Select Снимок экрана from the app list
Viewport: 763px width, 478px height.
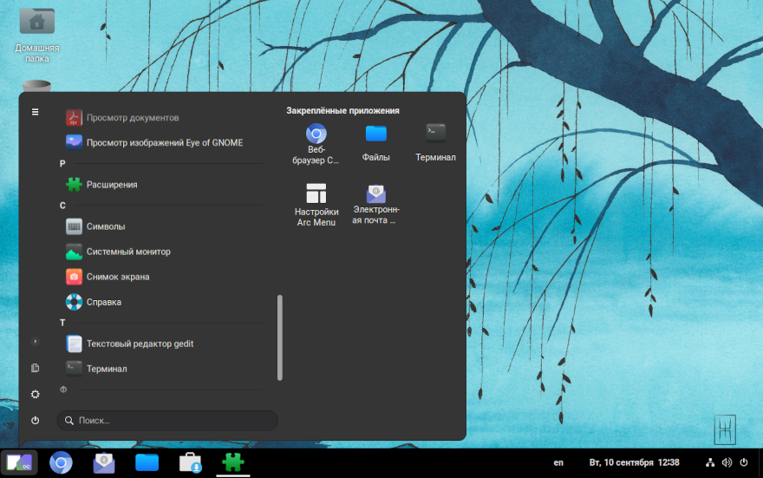point(118,277)
